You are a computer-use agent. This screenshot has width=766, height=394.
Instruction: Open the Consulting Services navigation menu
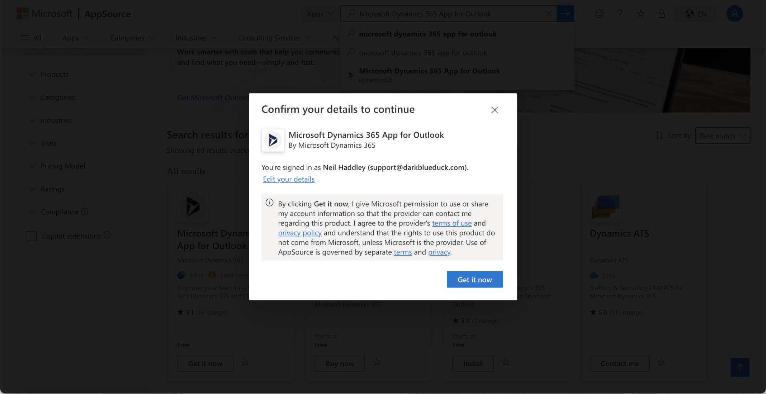point(274,38)
